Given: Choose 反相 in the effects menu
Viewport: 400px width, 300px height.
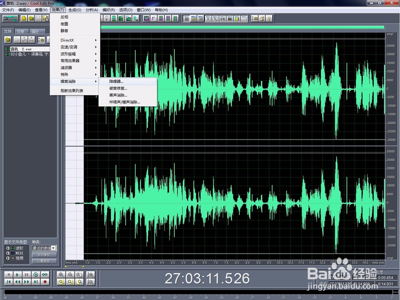Looking at the screenshot, I should click(75, 17).
